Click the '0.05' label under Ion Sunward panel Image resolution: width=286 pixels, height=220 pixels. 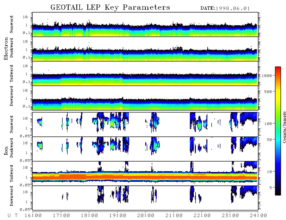(x=25, y=136)
